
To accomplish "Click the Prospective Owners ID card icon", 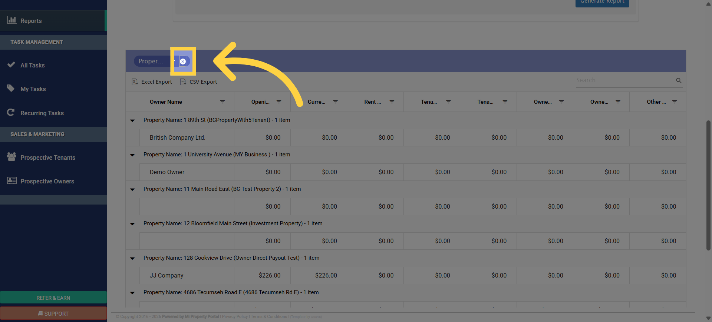I will pyautogui.click(x=11, y=180).
